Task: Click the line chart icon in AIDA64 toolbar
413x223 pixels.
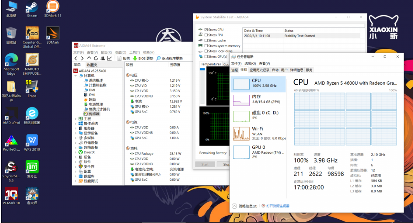Action: [109, 58]
